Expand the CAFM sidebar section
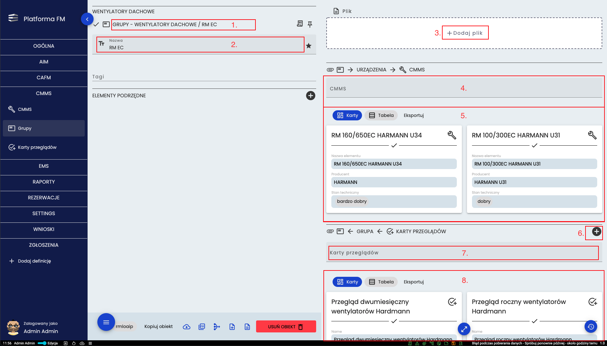 [x=44, y=78]
